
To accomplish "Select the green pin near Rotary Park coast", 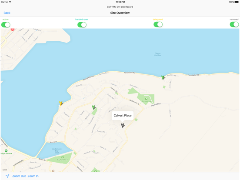I will (163, 77).
